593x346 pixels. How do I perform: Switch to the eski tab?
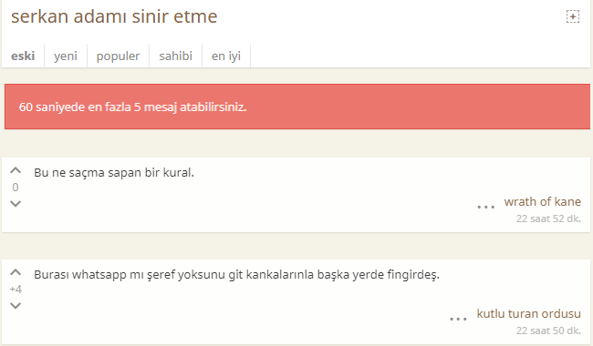point(23,56)
